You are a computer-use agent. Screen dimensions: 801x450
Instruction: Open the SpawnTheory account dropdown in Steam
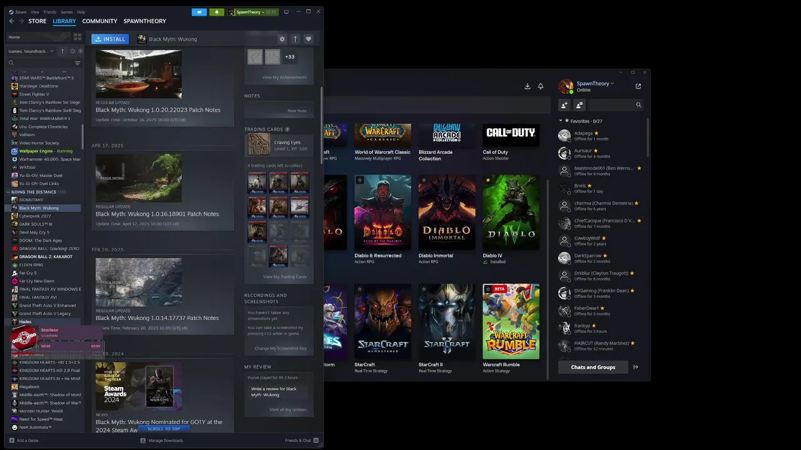click(253, 12)
